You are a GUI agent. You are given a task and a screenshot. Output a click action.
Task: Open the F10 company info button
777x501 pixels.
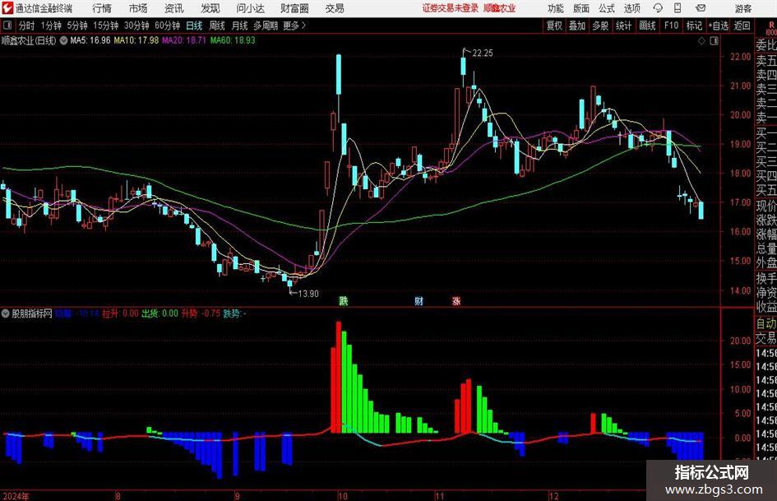(x=672, y=26)
